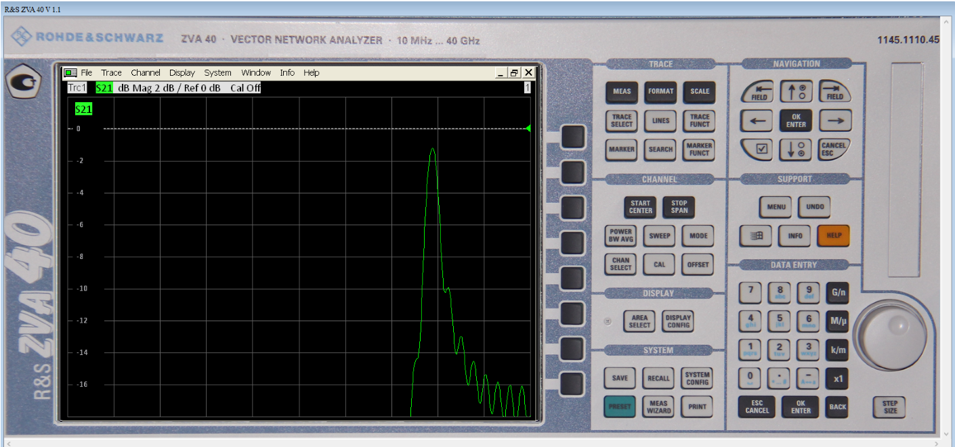Click the START CENTER key

[640, 207]
